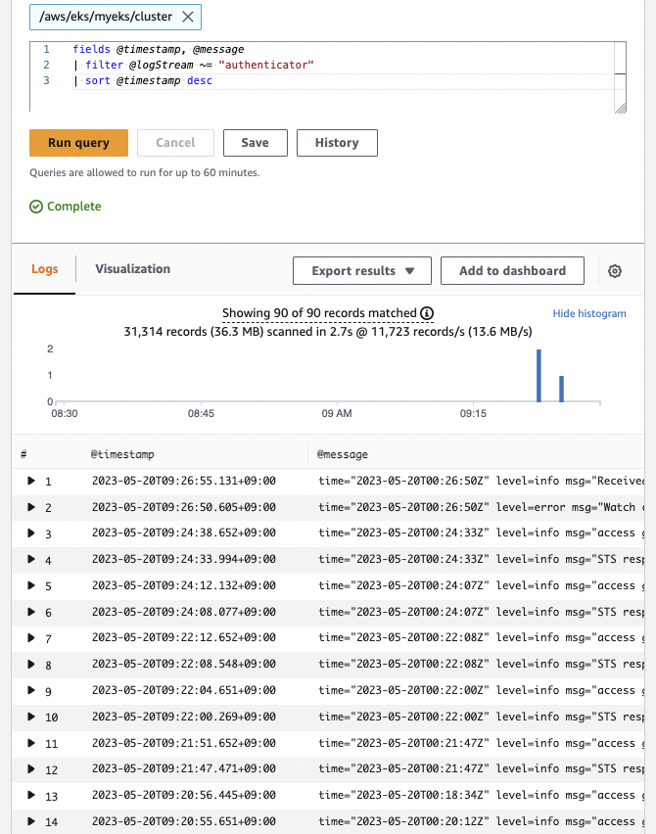656x834 pixels.
Task: Click timestamp 2023-05-20T09:24:12.132+09:00
Action: point(184,585)
